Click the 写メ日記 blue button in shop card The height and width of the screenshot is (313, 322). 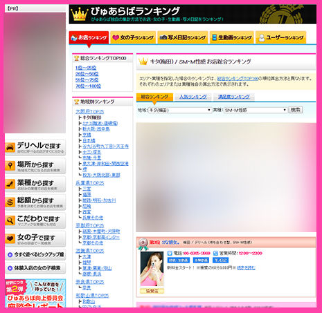pyautogui.click(x=220, y=260)
